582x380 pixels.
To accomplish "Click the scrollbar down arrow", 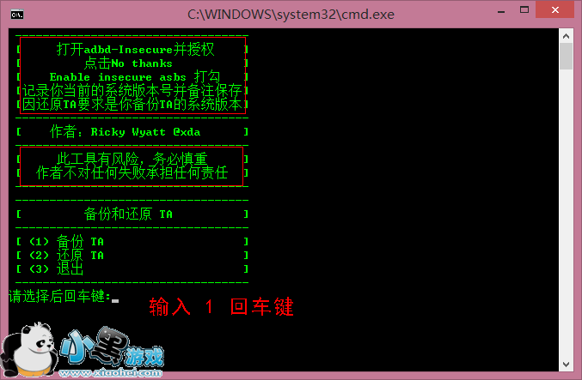I will 566,365.
